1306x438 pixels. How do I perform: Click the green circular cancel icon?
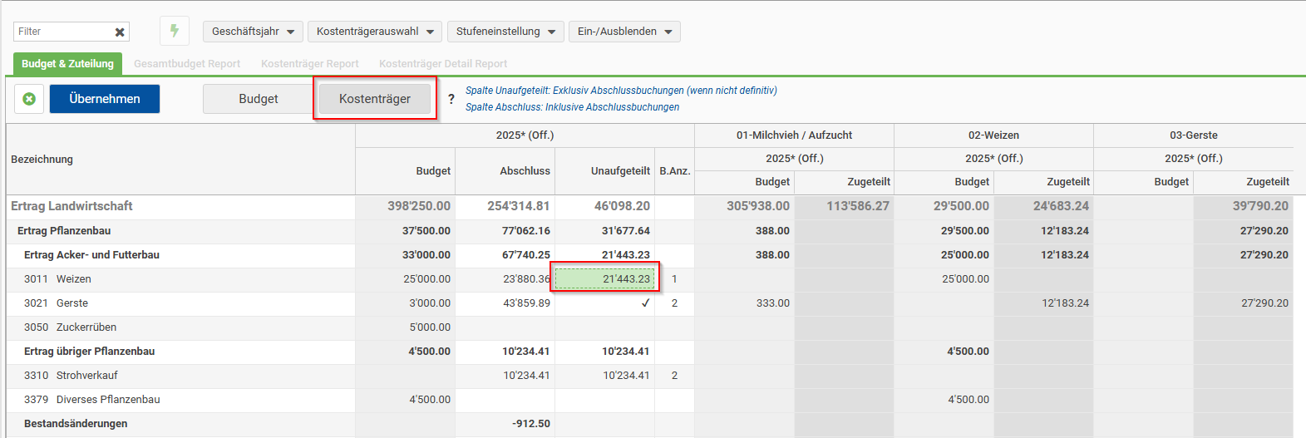click(29, 99)
